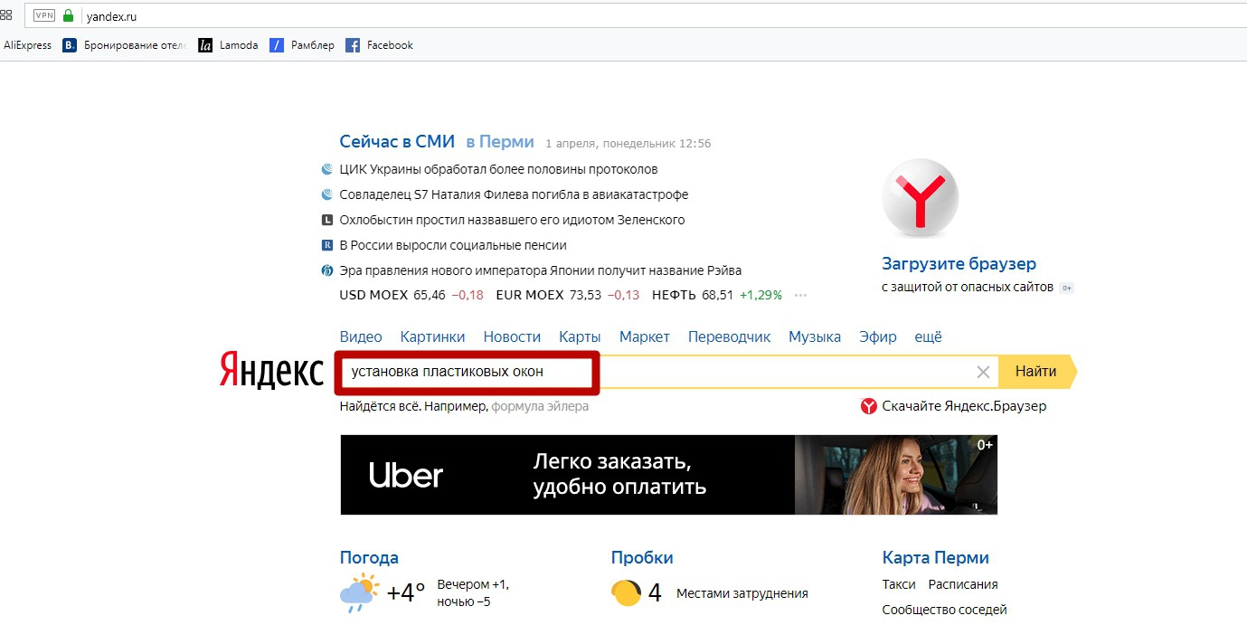The height and width of the screenshot is (625, 1247).
Task: Click the yellow traffic level icon
Action: 627,592
